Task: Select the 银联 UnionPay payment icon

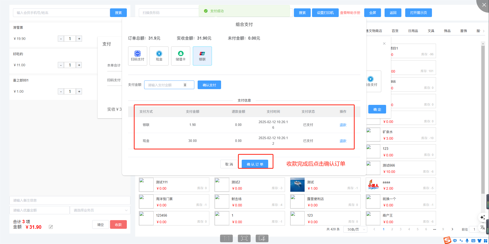Action: (202, 56)
